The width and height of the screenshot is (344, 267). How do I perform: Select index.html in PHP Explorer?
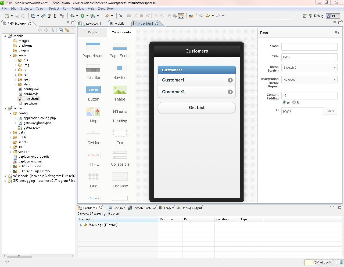28,99
